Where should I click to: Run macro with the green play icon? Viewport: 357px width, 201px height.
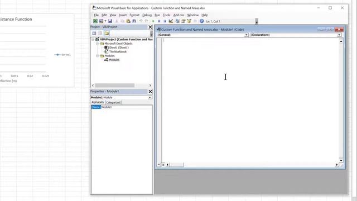(153, 21)
